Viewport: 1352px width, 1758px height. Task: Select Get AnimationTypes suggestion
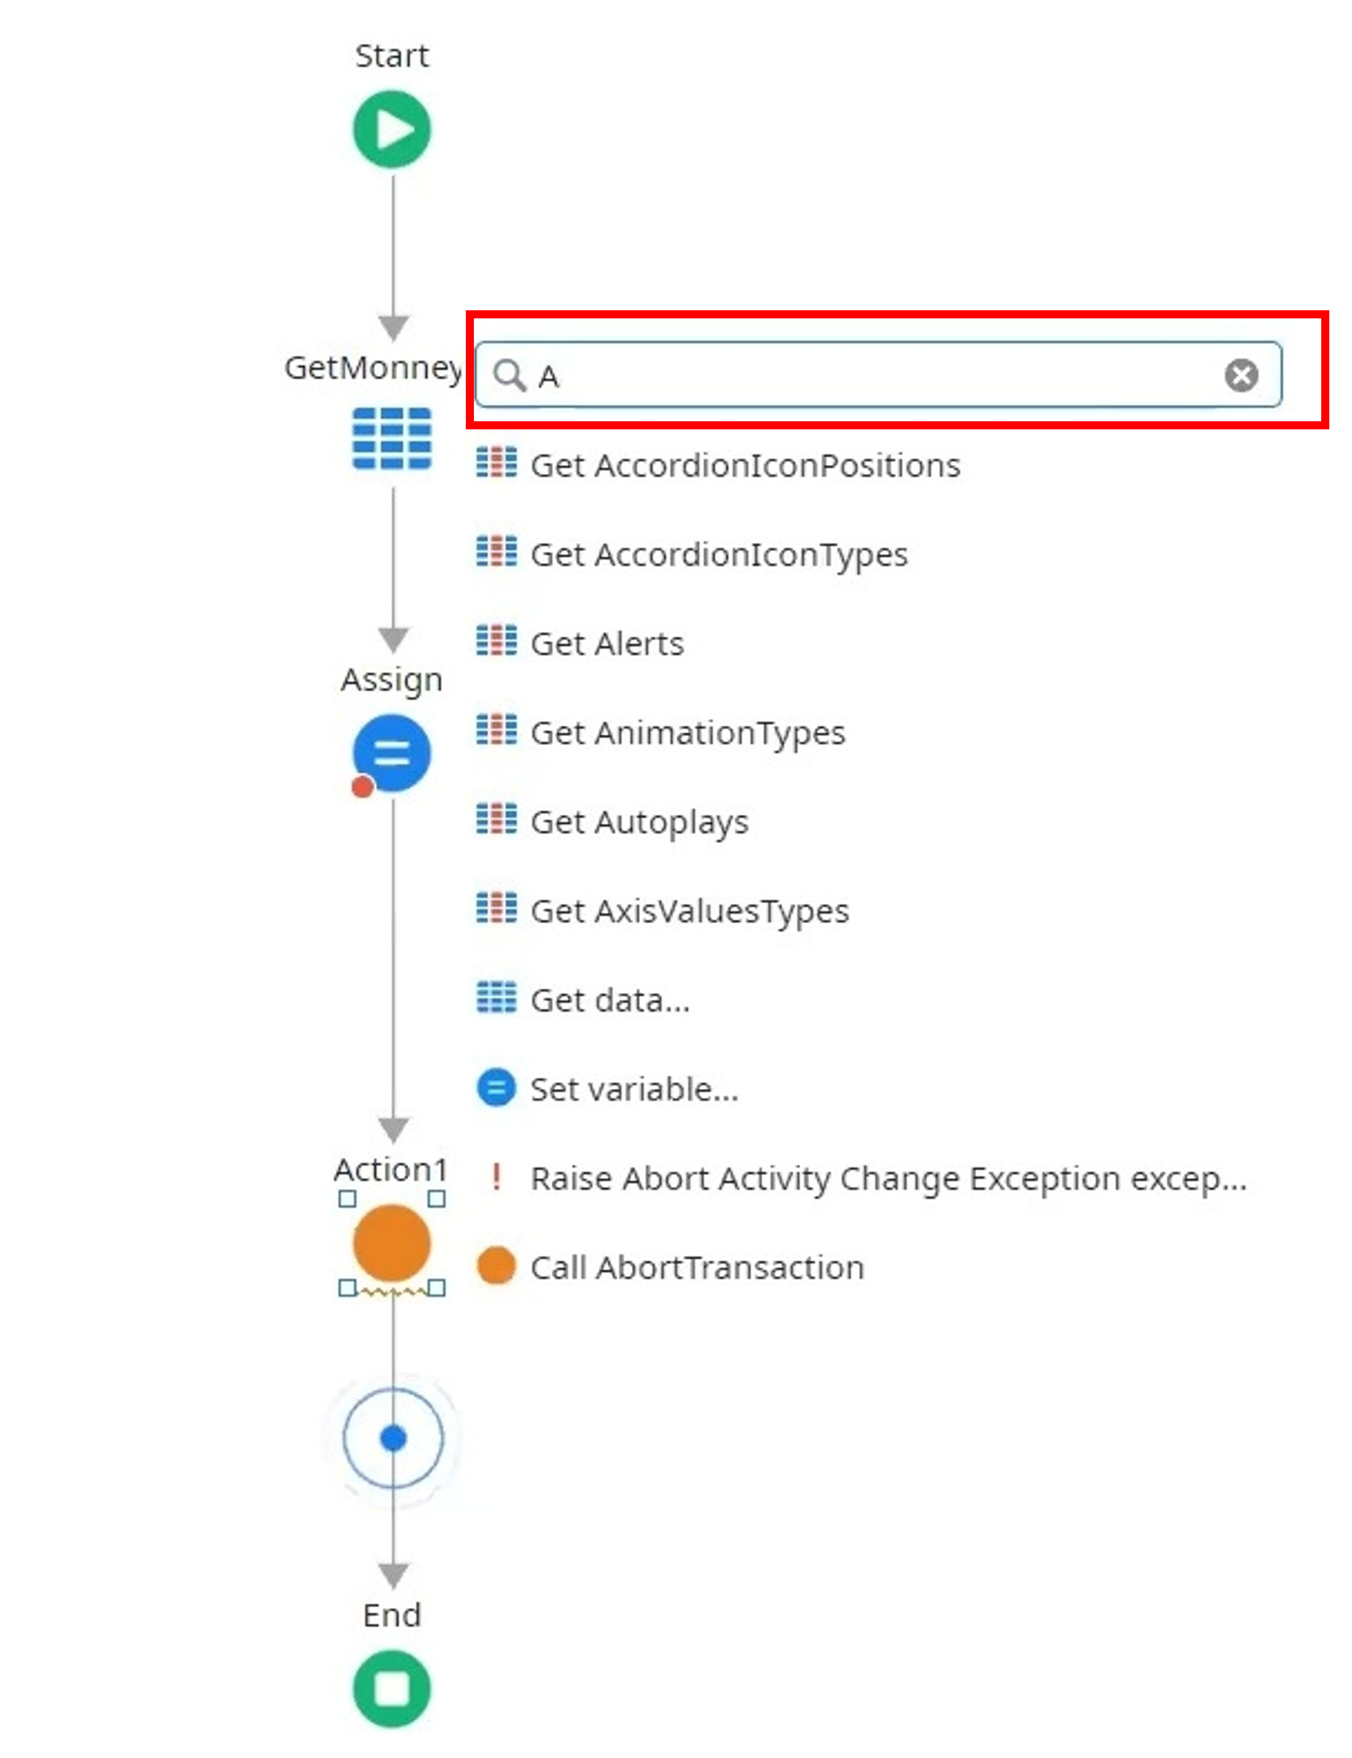687,733
